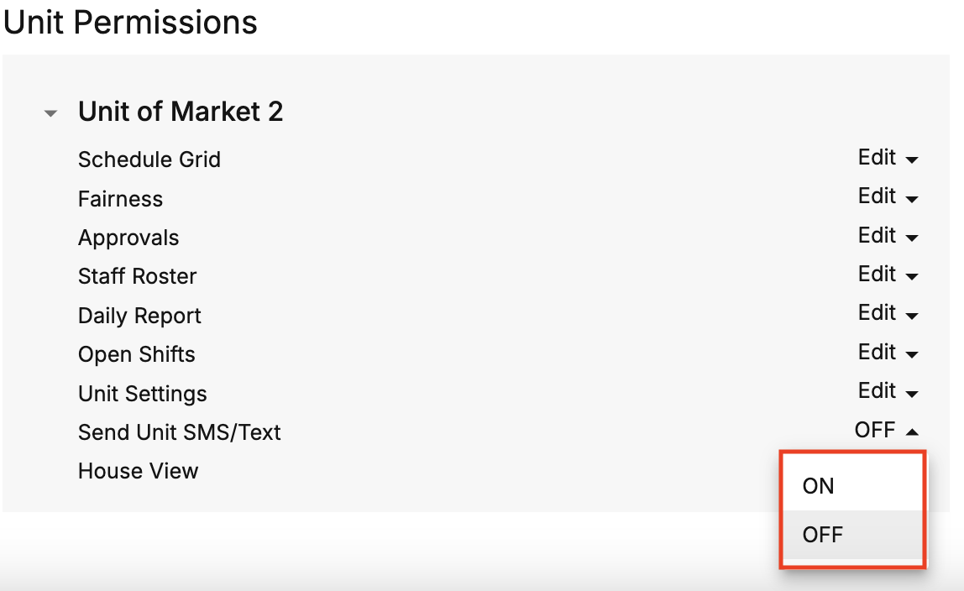Screen dimensions: 964x591
Task: Open the Open Shifts permission dropdown
Action: click(x=888, y=353)
